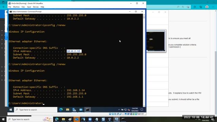Click the guest network tray icon
217x122 pixels.
(125, 110)
